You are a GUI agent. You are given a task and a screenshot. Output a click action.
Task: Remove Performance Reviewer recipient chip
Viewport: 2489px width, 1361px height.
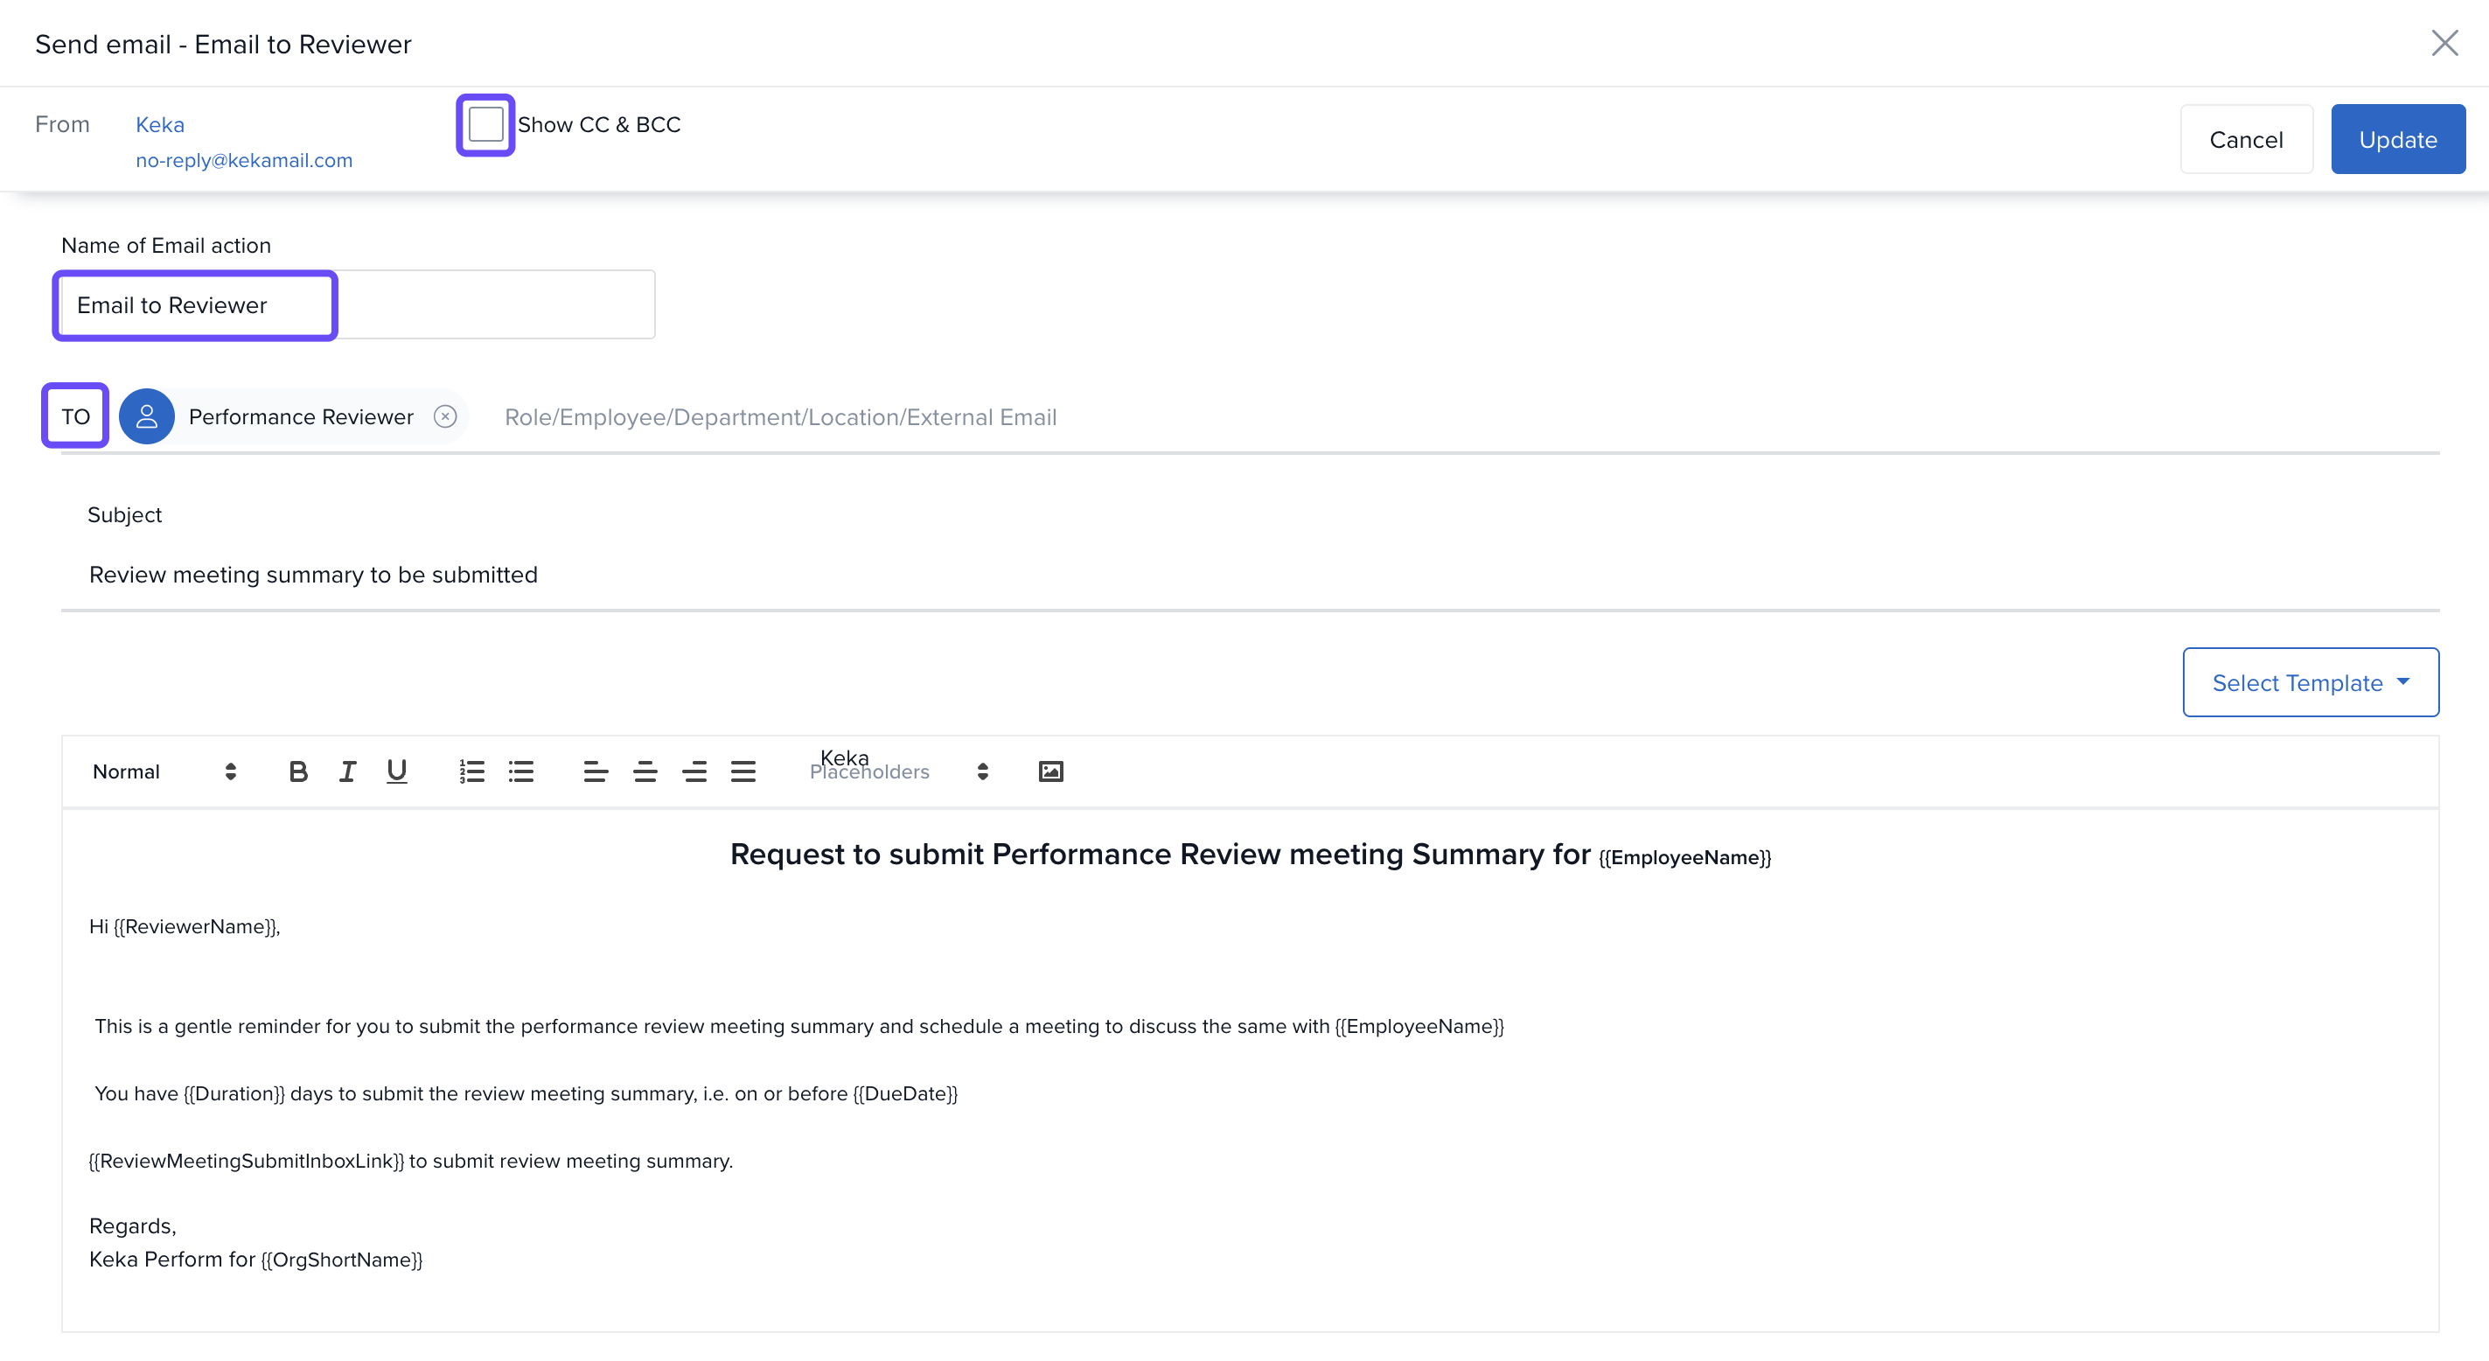tap(444, 416)
